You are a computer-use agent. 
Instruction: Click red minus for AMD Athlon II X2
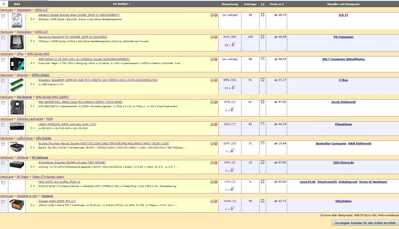(216, 59)
